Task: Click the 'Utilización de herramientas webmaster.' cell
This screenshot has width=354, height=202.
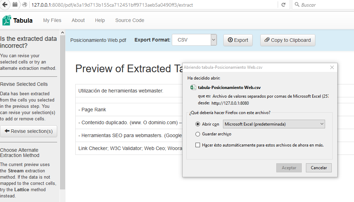Action: [129, 91]
